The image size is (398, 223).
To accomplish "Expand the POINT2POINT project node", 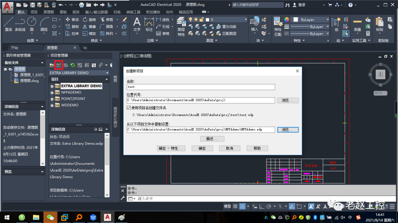I will [x=52, y=99].
